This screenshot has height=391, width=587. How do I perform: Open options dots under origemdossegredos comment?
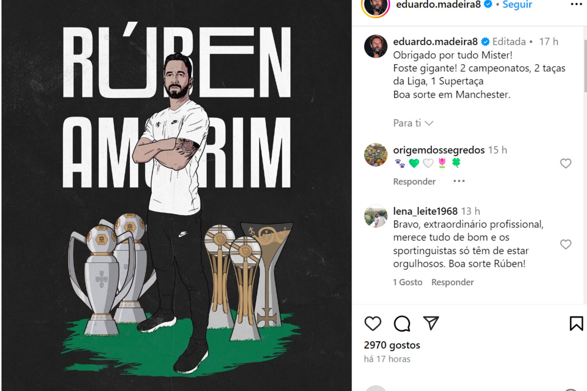(459, 181)
